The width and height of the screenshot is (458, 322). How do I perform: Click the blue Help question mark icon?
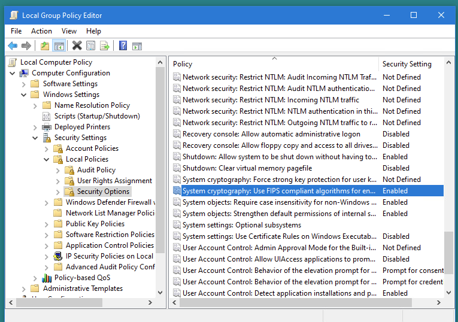coord(123,46)
